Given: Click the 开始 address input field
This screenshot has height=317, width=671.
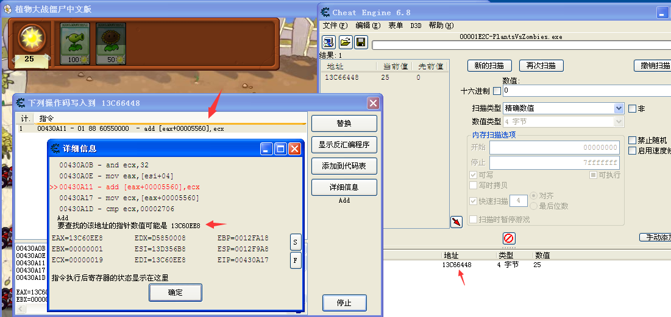Looking at the screenshot, I should [555, 148].
